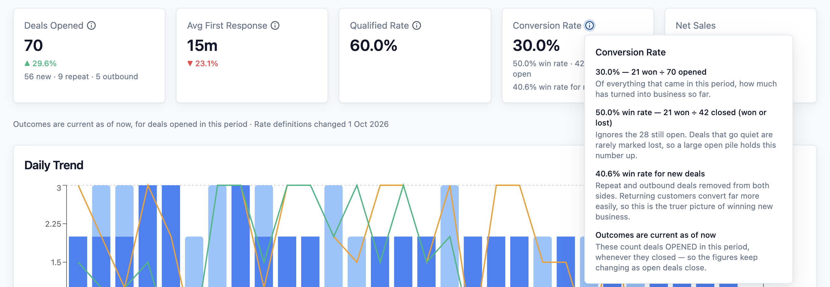830x287 pixels.
Task: Click the 2.25 y-axis label on Daily Trend
Action: [x=53, y=224]
